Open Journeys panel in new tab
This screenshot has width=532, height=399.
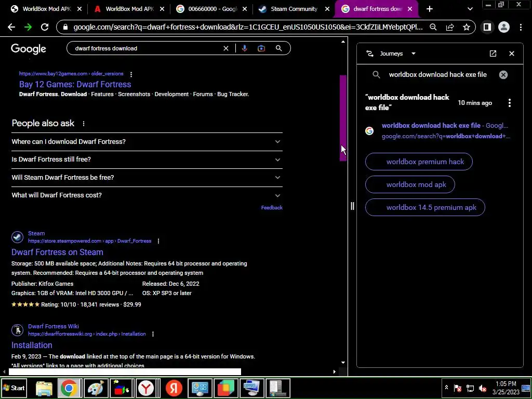493,54
